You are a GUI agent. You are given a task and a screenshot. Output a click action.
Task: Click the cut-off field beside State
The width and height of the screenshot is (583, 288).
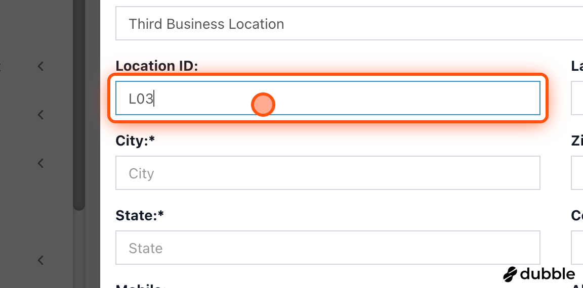[x=577, y=248]
